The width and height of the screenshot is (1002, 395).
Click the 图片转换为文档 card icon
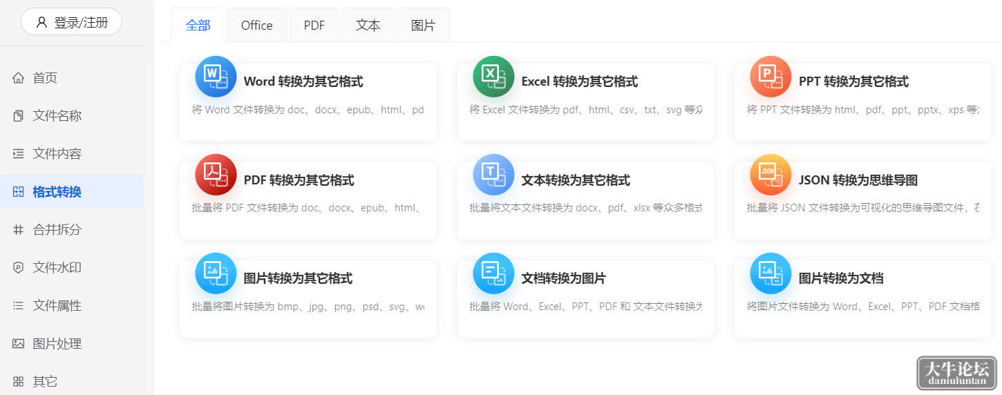[771, 273]
